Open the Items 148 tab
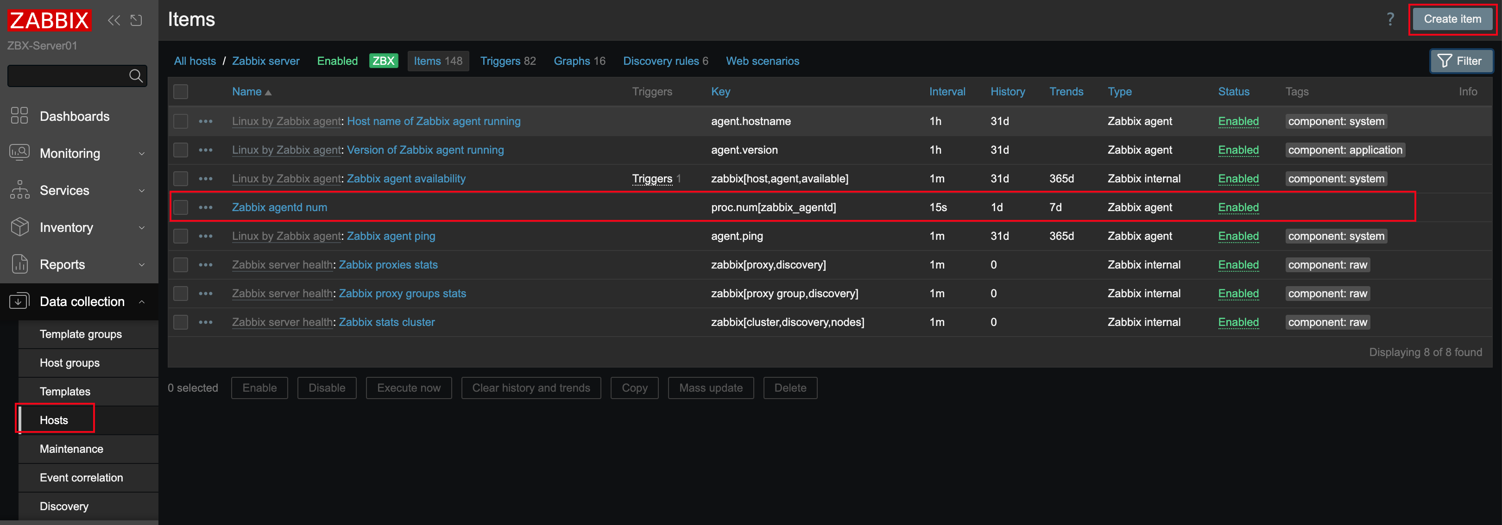Screen dimensions: 1502x525 point(438,61)
